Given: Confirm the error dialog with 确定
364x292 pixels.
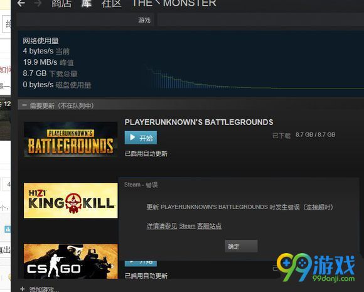Looking at the screenshot, I should pyautogui.click(x=241, y=246).
